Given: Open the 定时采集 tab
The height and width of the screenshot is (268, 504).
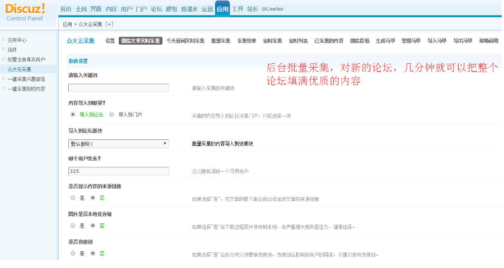Looking at the screenshot, I should [272, 41].
